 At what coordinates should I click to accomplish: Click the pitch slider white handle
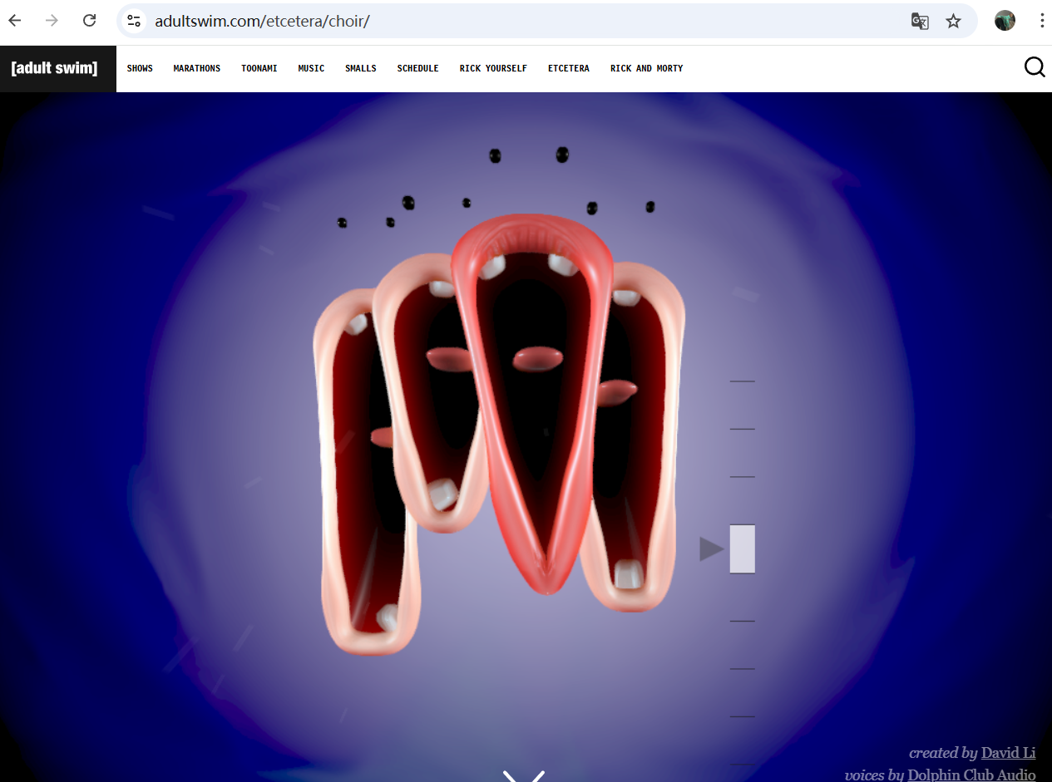743,548
